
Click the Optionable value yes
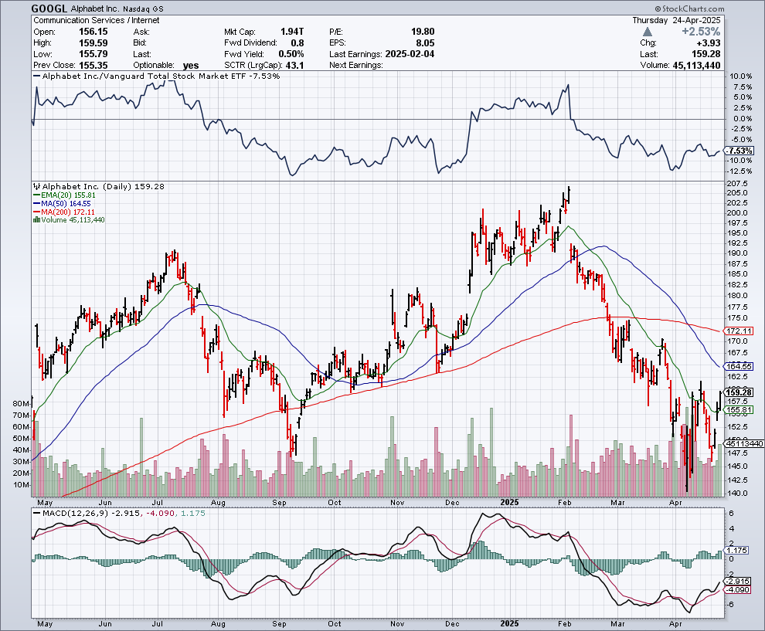click(x=191, y=66)
